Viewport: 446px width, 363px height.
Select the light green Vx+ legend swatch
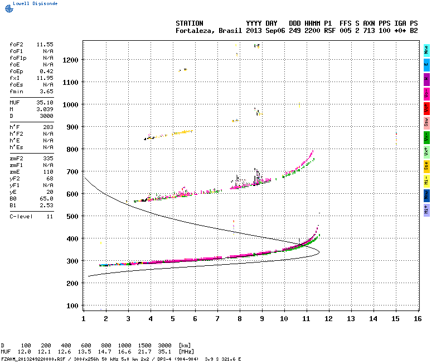[426, 152]
